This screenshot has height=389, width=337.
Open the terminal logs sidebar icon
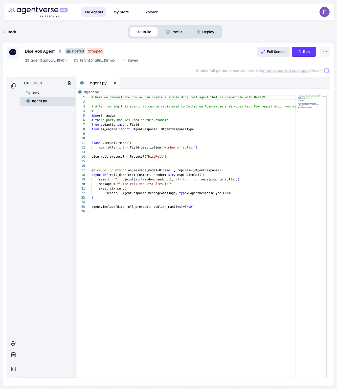(x=13, y=369)
